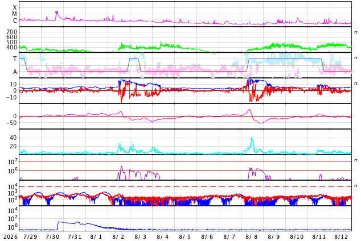Click the T sector axis label
The width and height of the screenshot is (361, 241).
[15, 59]
